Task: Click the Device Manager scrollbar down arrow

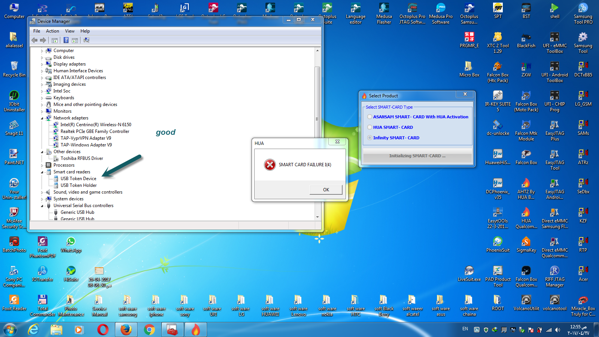Action: [x=317, y=218]
